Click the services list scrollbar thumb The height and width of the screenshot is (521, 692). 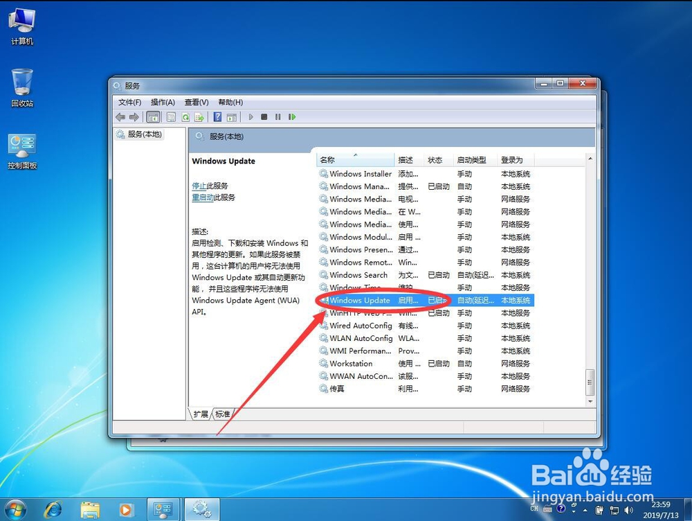click(x=590, y=382)
